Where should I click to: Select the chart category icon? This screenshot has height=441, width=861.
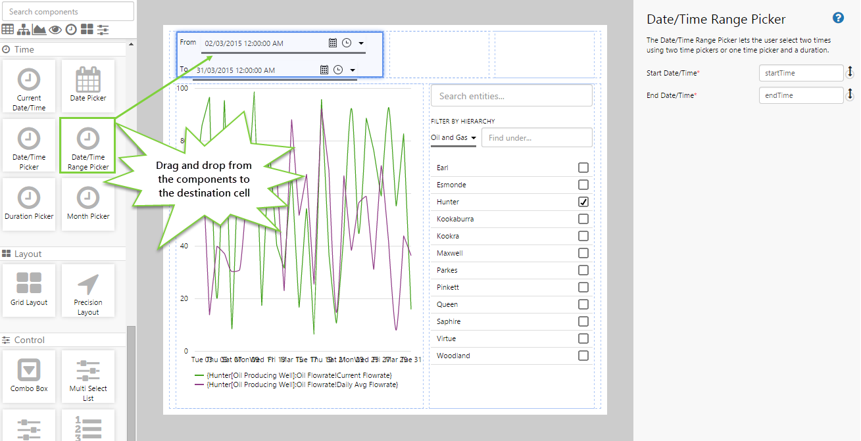[39, 29]
